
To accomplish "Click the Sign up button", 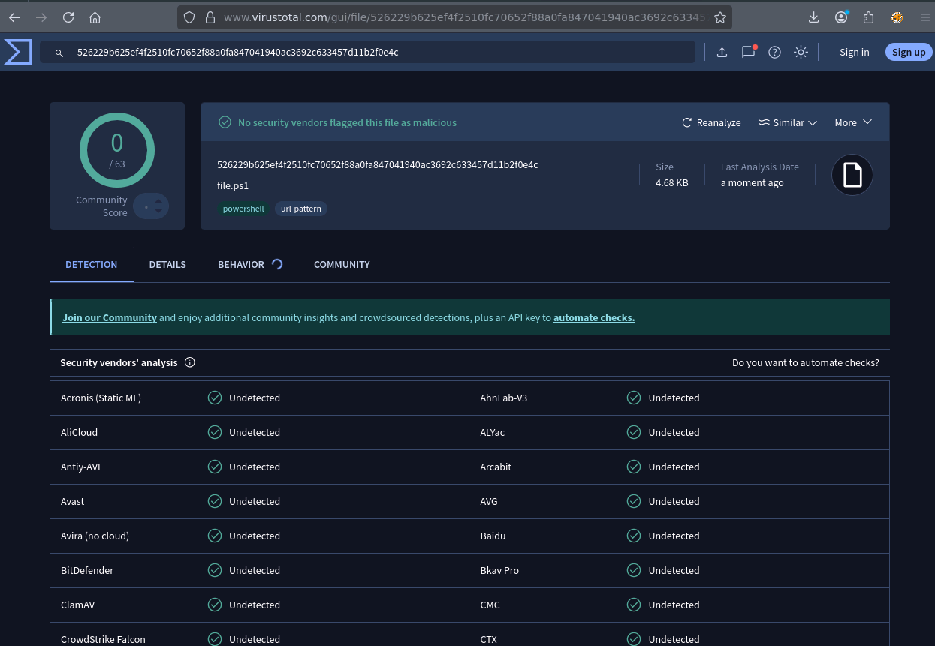I will [x=909, y=52].
